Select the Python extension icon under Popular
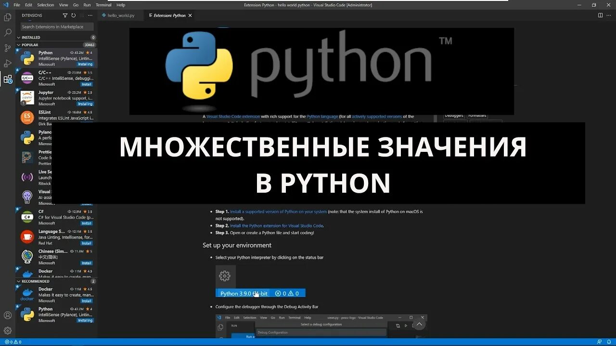 (x=27, y=58)
